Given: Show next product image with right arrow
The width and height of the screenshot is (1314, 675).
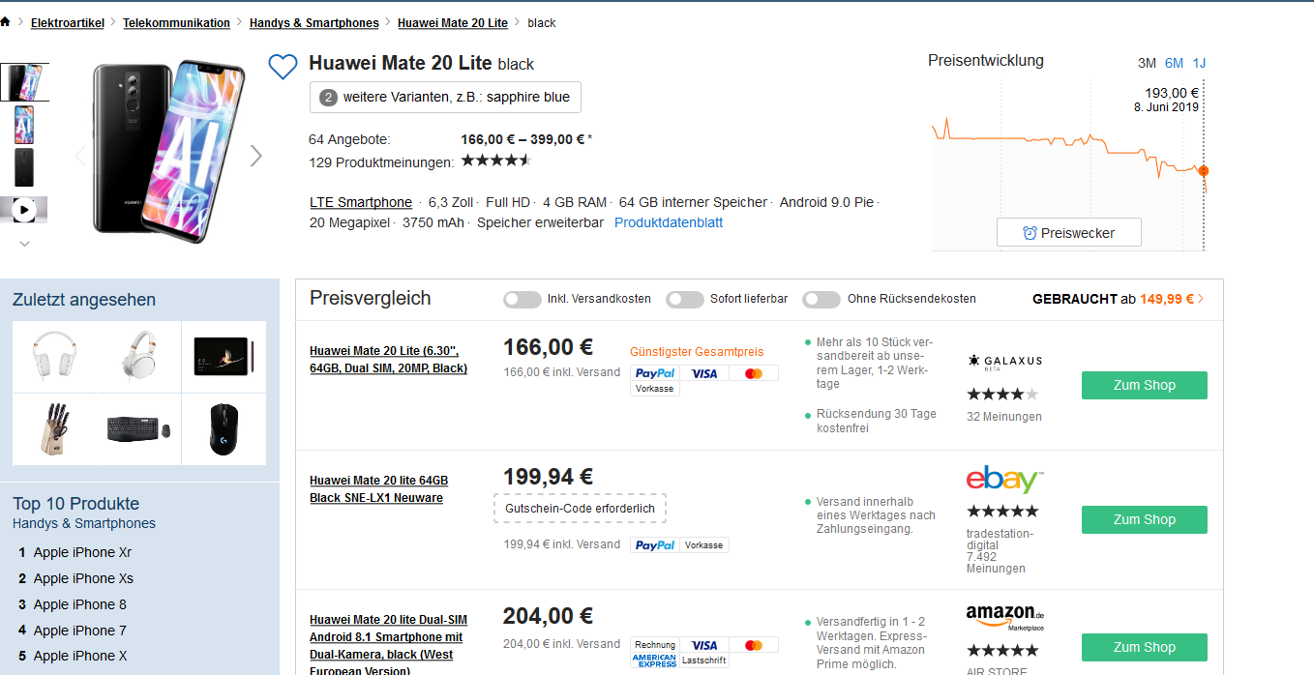Looking at the screenshot, I should tap(255, 155).
